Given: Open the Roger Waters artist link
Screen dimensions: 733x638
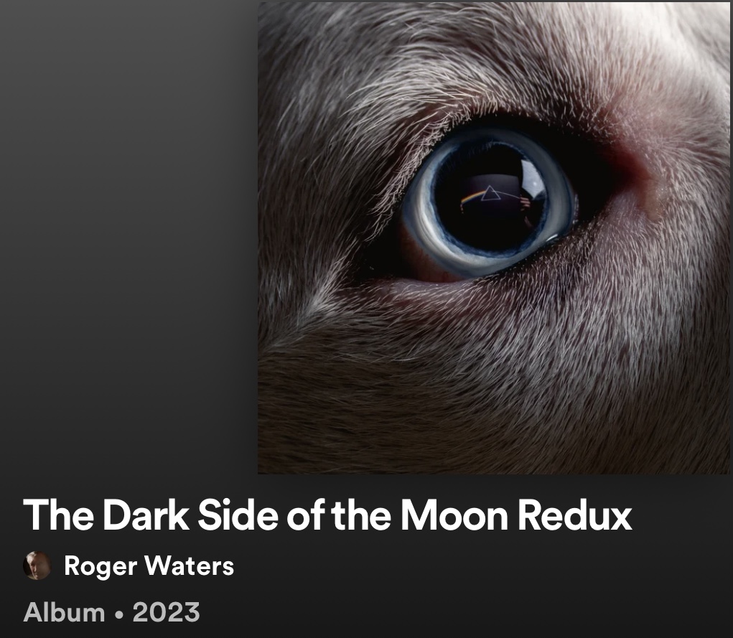Looking at the screenshot, I should point(149,566).
